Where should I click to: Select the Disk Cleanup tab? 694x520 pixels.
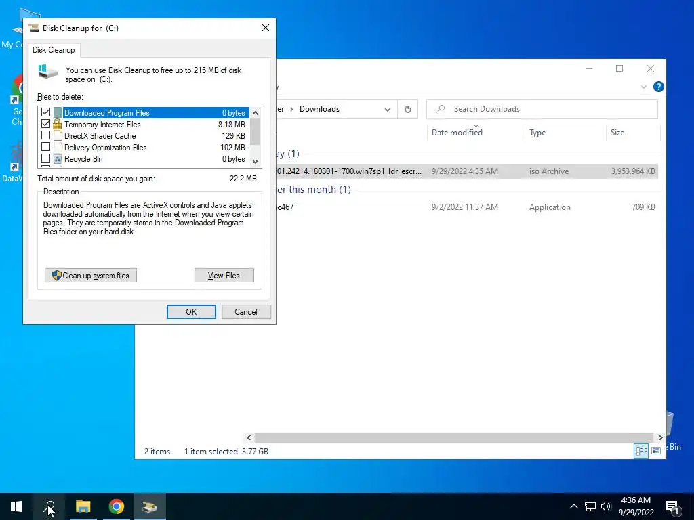point(54,50)
